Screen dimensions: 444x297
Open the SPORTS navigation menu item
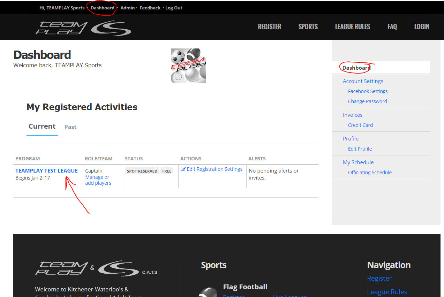(308, 27)
